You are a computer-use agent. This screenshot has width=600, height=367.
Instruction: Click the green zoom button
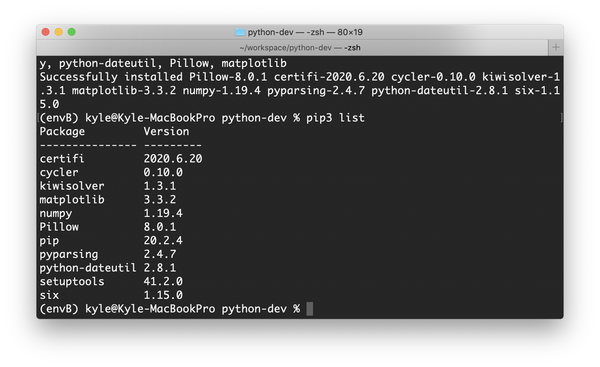point(71,32)
